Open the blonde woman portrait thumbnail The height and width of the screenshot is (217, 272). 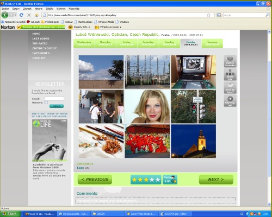coord(147,106)
